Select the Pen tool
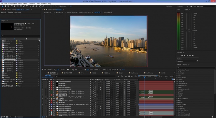The width and height of the screenshot is (216, 118). (24, 6)
